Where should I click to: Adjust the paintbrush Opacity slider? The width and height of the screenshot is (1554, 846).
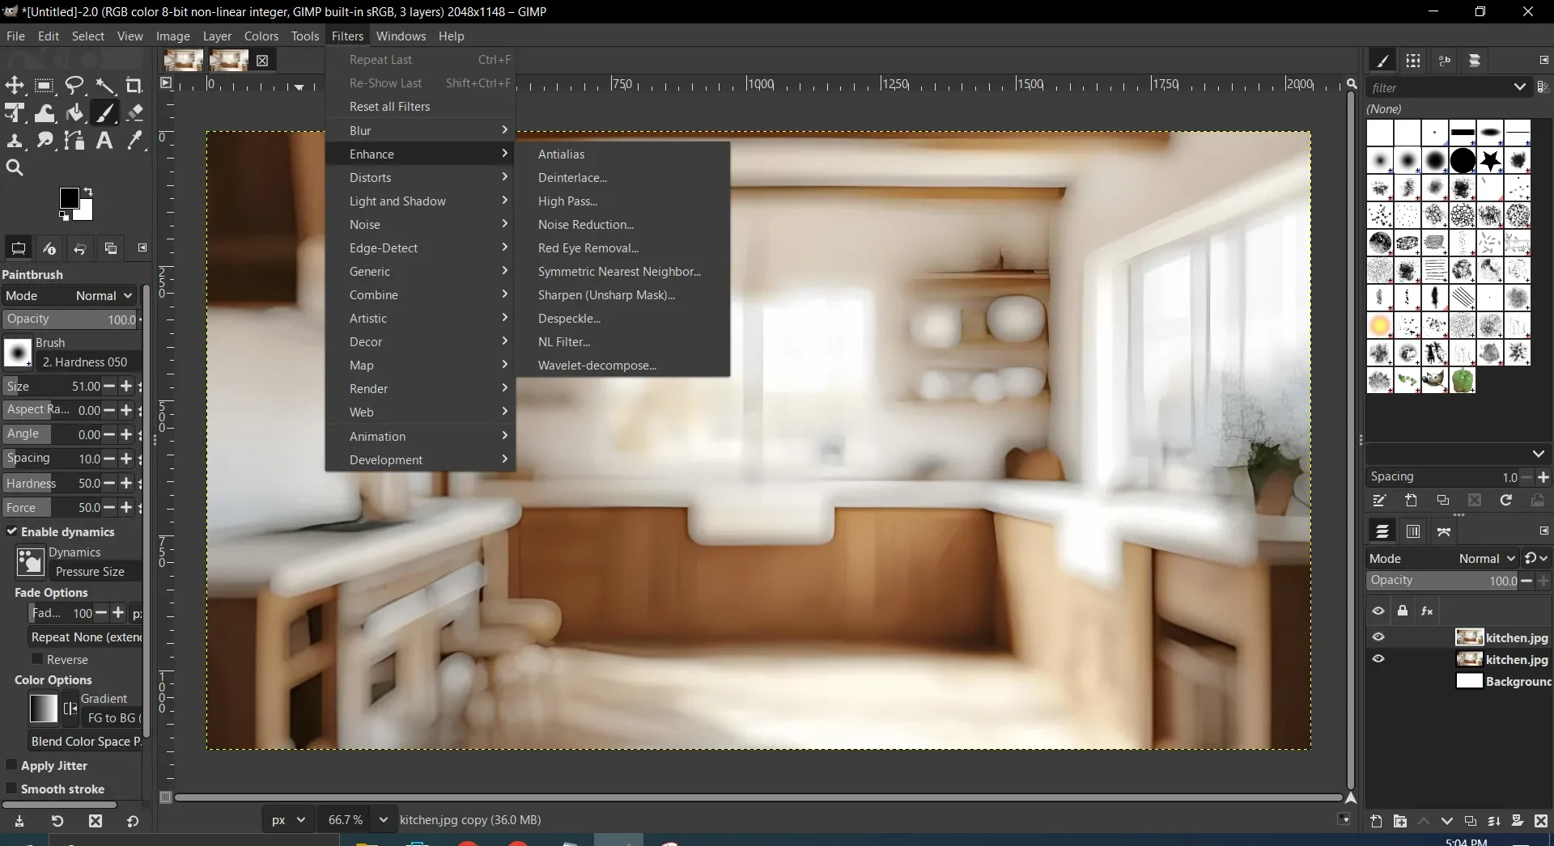coord(71,319)
